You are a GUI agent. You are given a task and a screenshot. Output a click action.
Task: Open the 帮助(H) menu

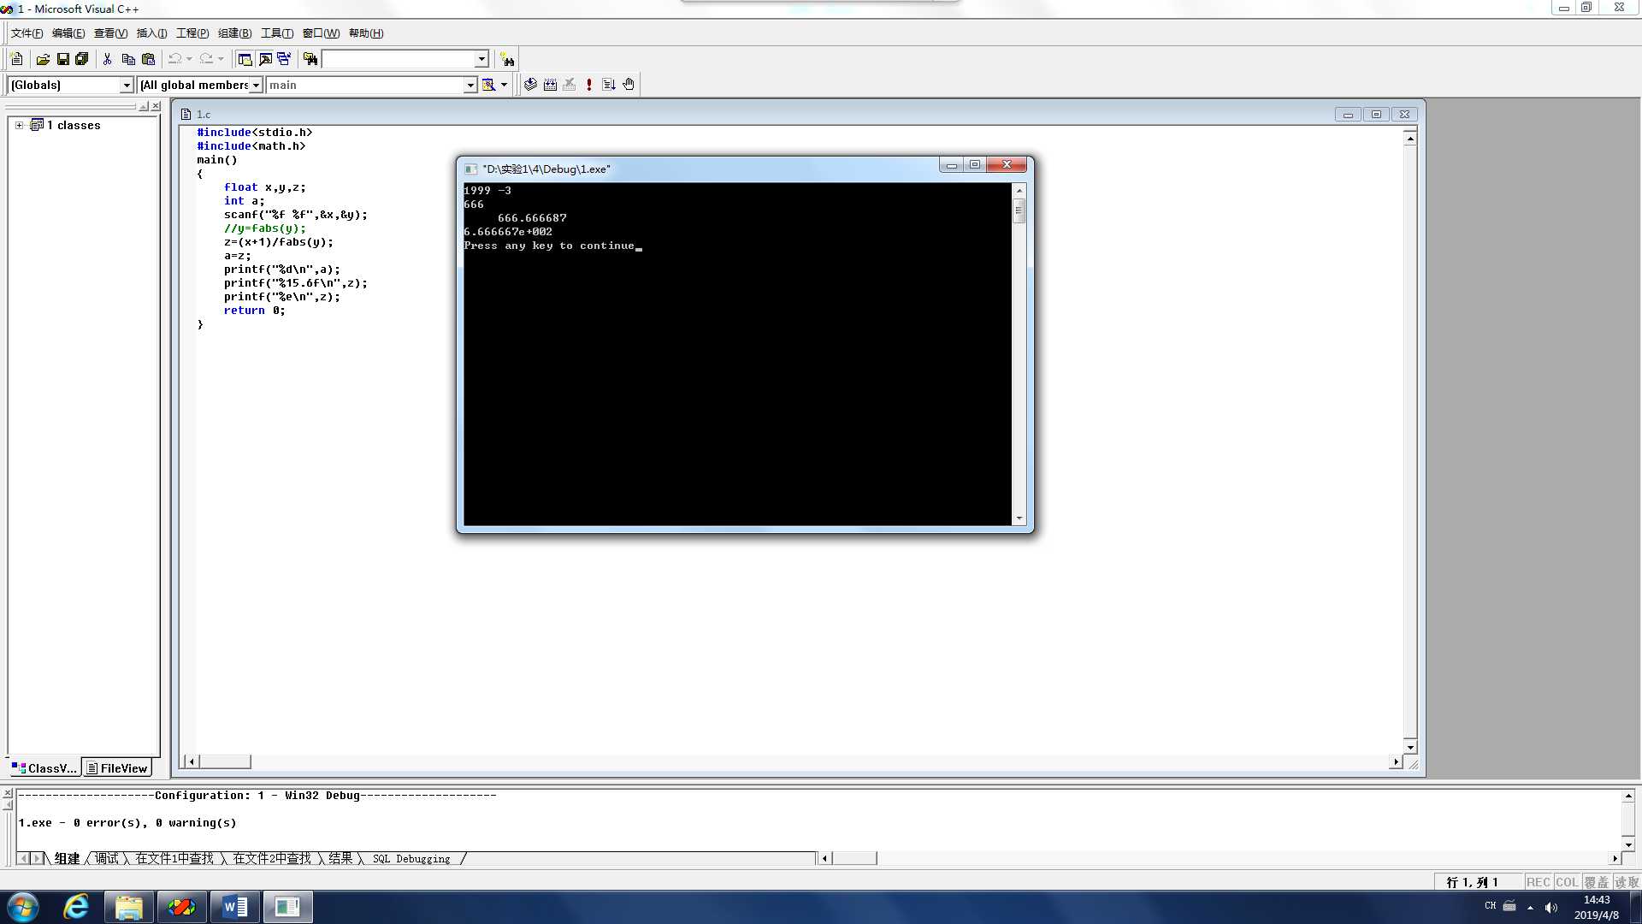click(x=366, y=33)
